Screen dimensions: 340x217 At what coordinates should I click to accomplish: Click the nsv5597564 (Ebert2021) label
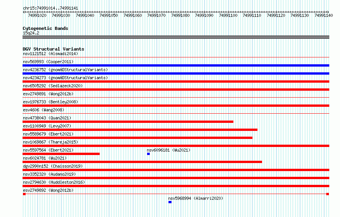click(48, 150)
